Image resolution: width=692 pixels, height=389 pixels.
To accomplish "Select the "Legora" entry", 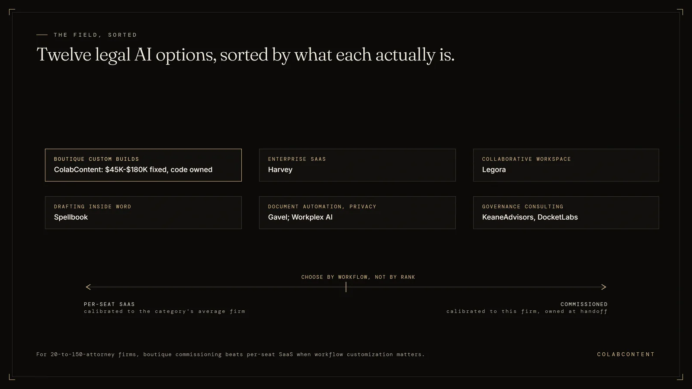I will click(x=494, y=170).
